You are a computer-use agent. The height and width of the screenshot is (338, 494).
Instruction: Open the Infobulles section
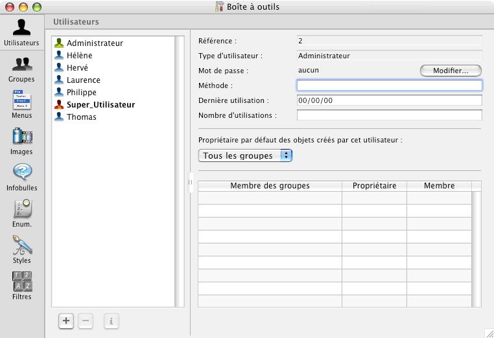click(x=21, y=176)
